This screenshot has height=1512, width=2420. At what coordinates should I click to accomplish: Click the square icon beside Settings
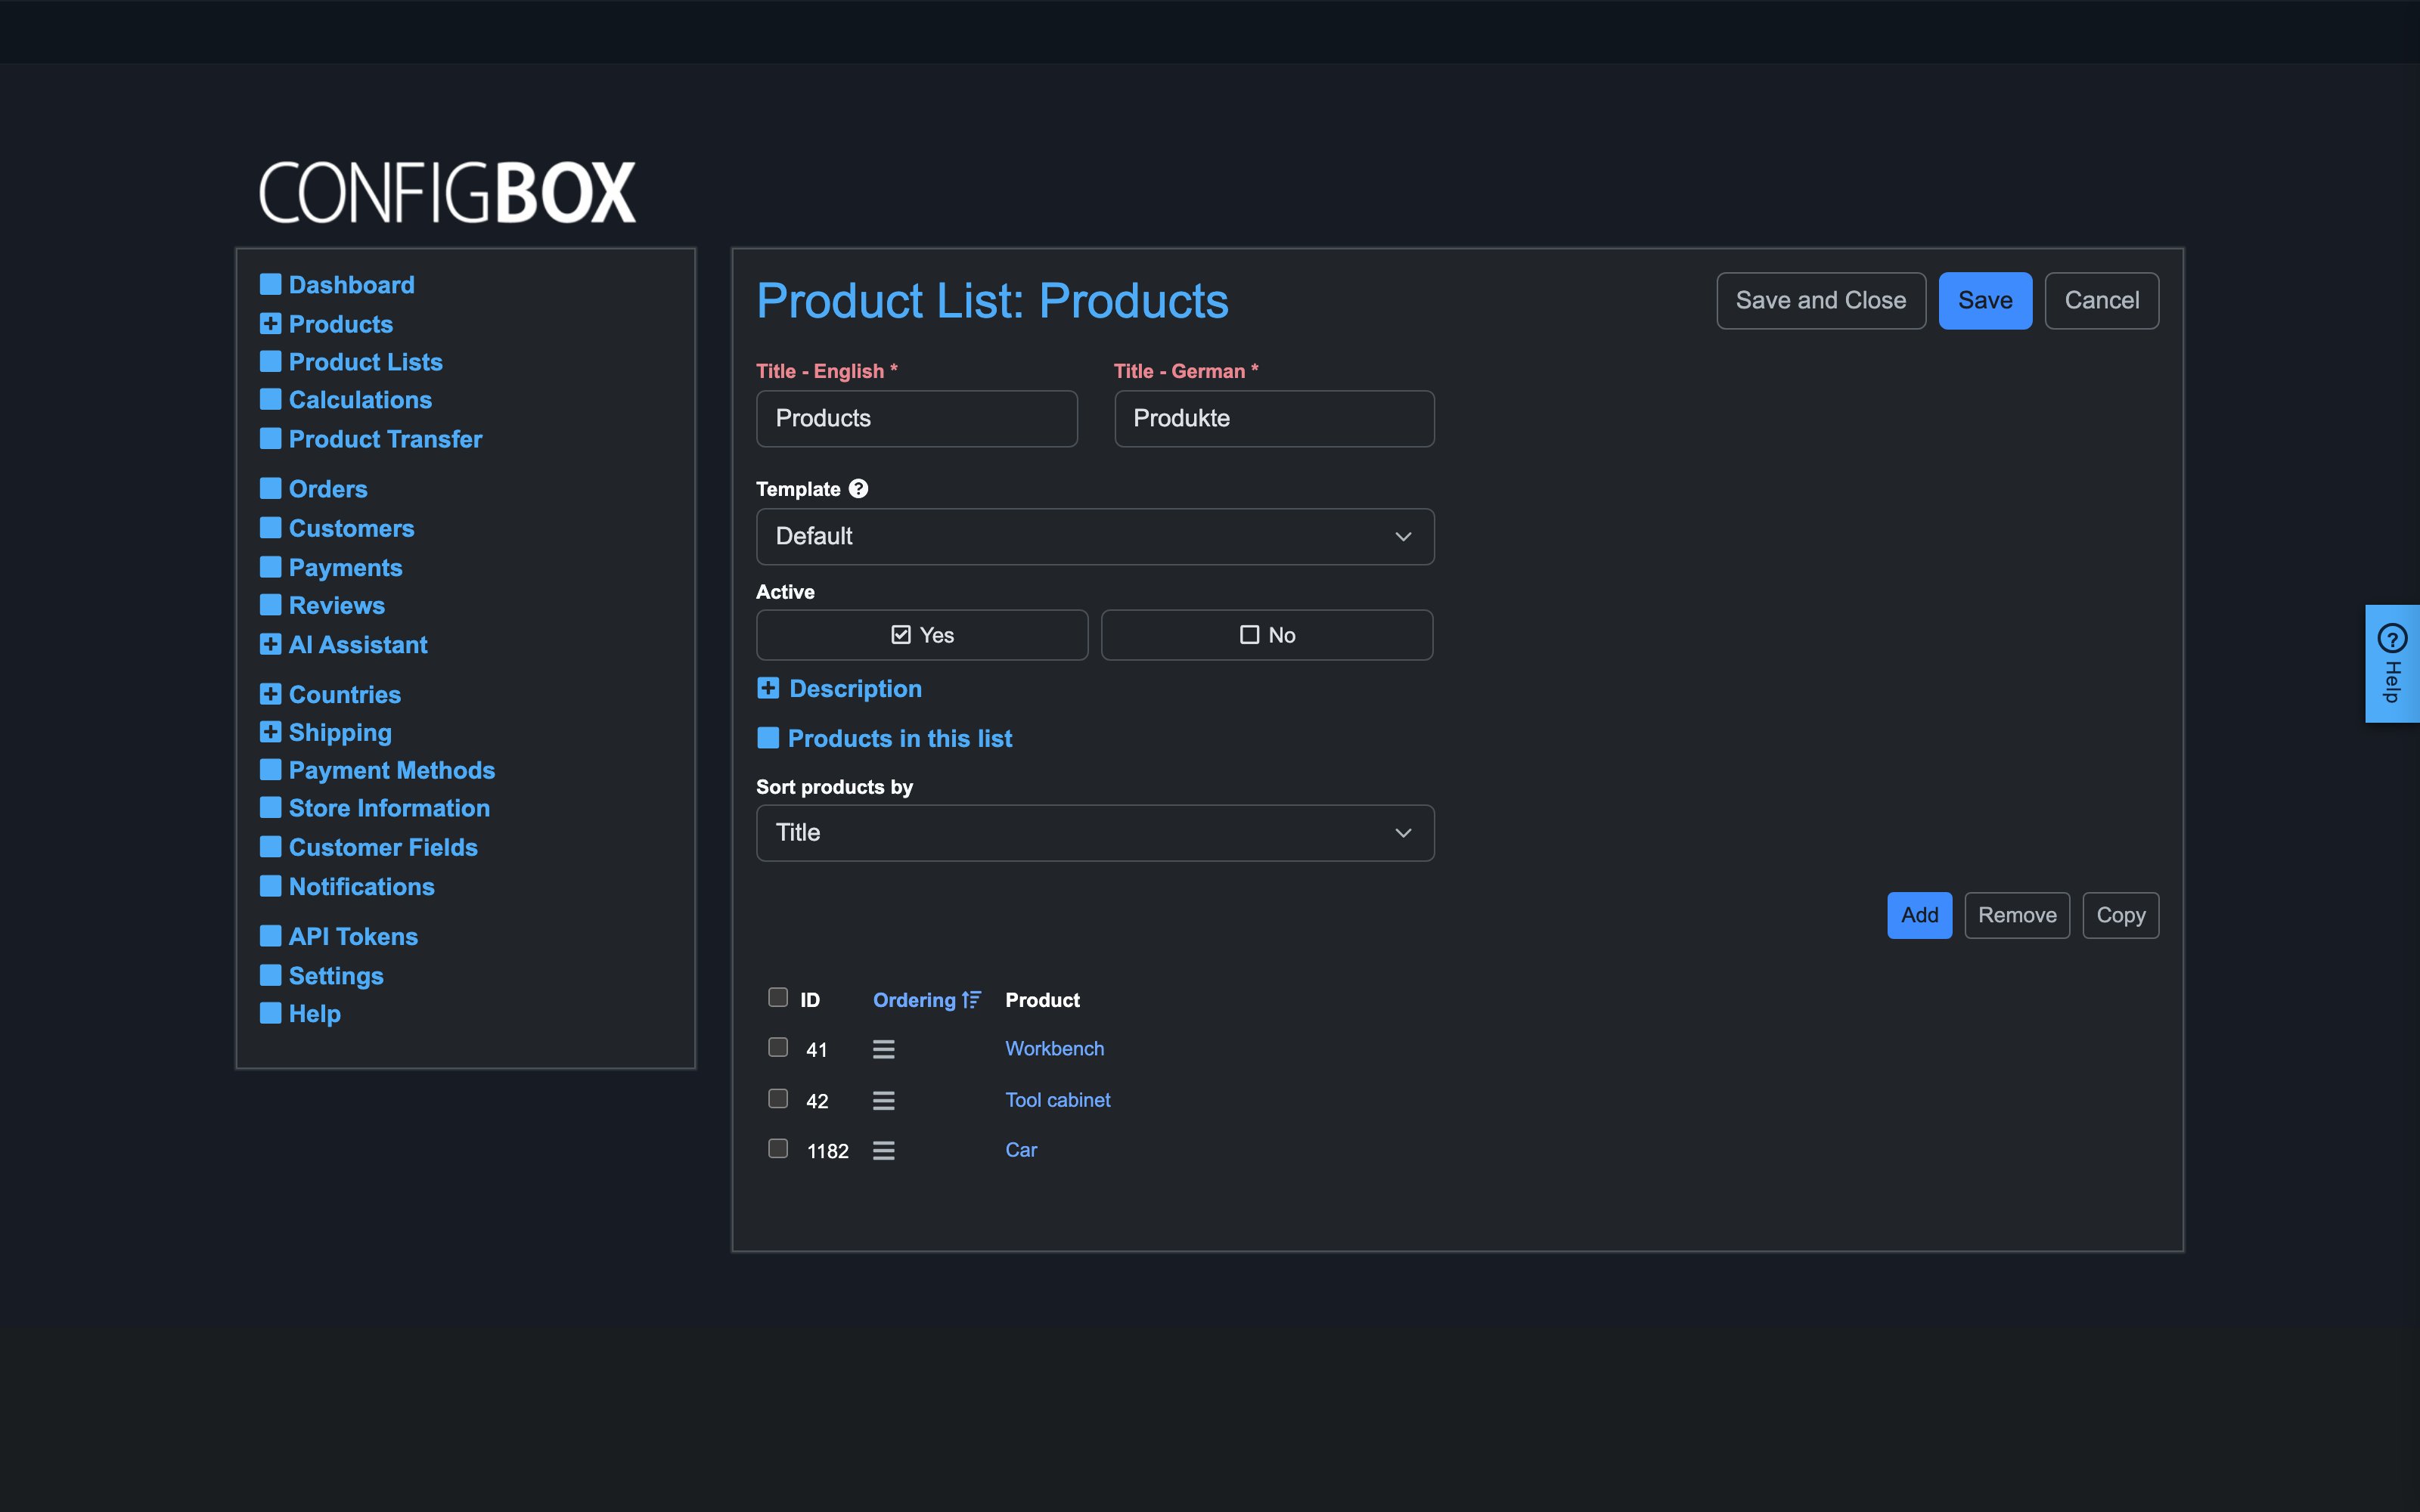click(270, 975)
